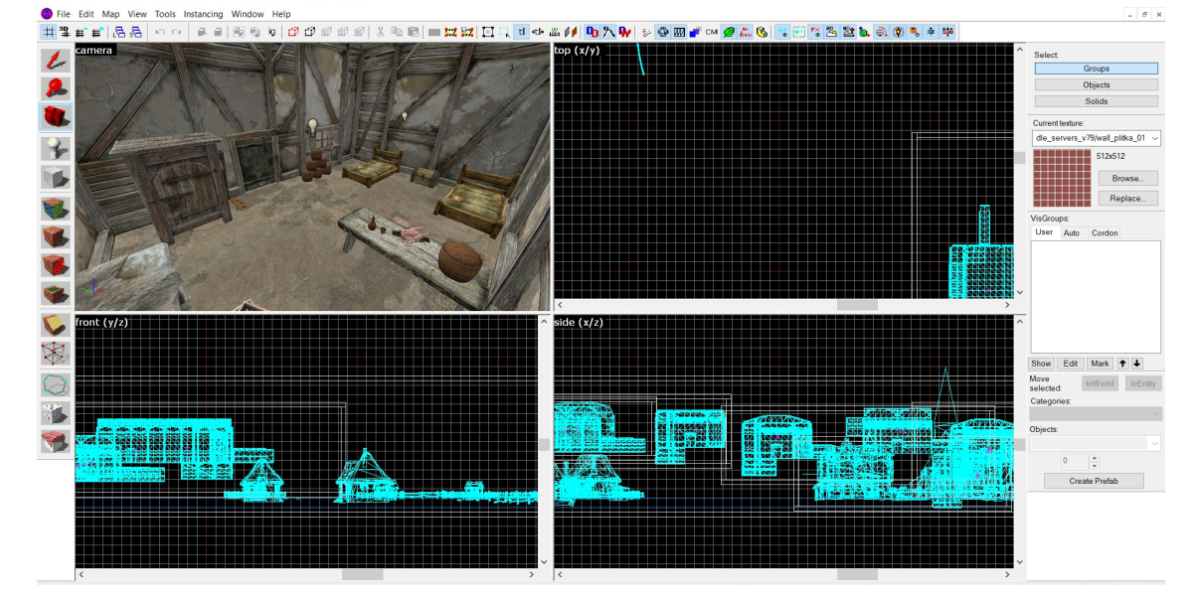Toggle the Cordon state button
Screen dimensions: 1193x596
[450, 32]
